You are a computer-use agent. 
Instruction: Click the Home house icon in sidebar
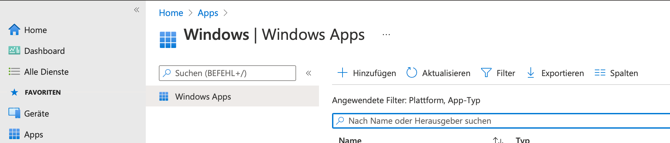[14, 30]
